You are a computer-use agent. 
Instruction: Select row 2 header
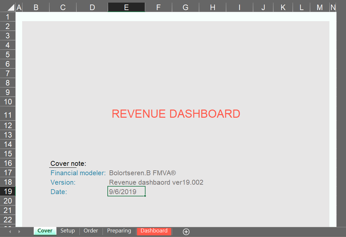pyautogui.click(x=8, y=26)
